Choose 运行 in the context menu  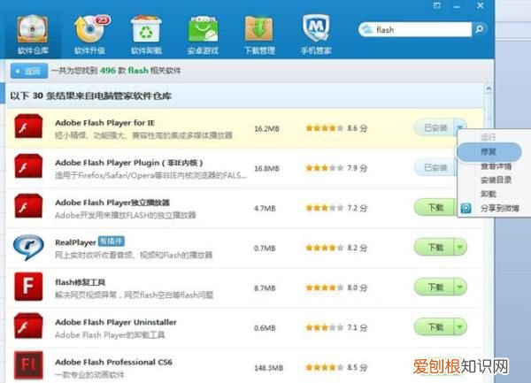[489, 137]
